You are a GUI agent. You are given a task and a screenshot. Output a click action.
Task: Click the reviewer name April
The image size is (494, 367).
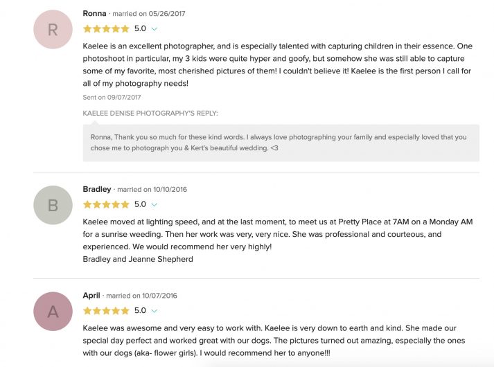91,296
